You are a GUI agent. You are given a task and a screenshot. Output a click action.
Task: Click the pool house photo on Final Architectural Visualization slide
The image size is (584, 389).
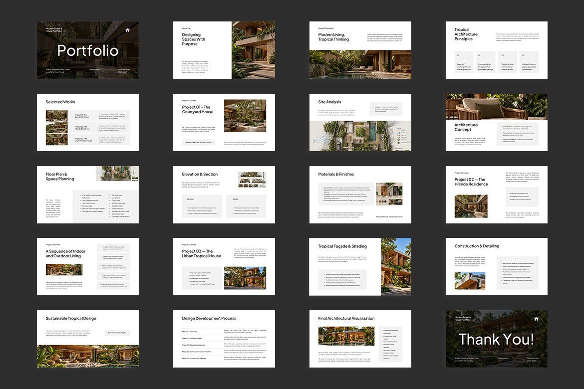pos(346,336)
